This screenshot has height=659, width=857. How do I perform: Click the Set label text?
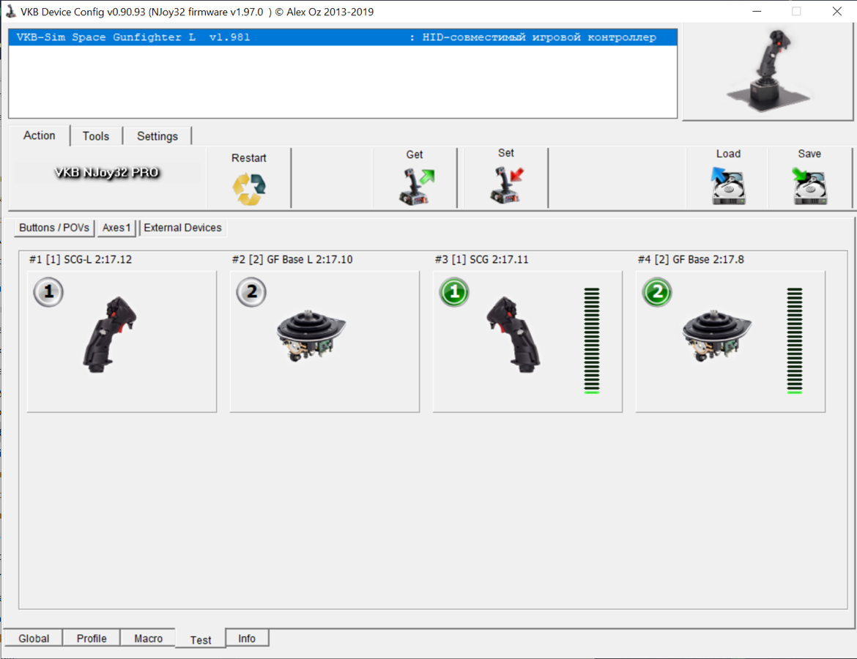click(x=505, y=153)
